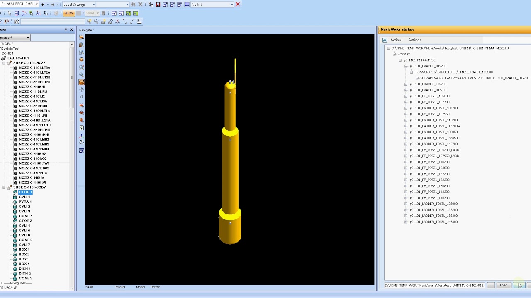Open the Settings menu
Viewport: 531px width, 298px height.
[x=414, y=40]
